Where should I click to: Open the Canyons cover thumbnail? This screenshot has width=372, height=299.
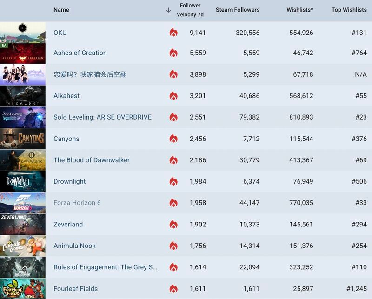tap(22, 139)
